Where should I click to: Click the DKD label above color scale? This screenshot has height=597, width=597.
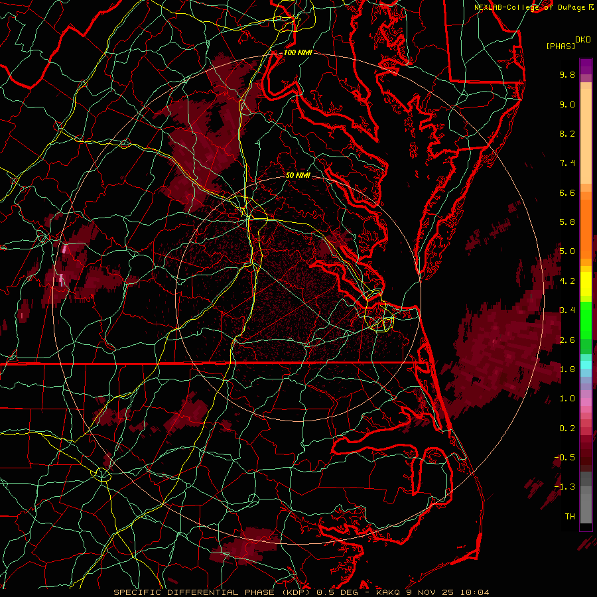click(x=582, y=40)
